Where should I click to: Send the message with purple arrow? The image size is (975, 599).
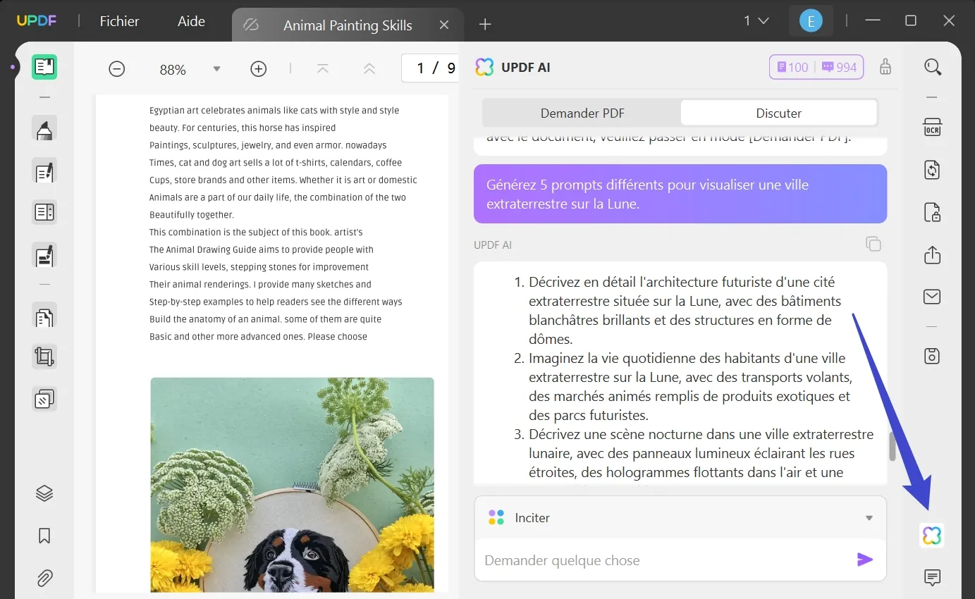click(865, 560)
